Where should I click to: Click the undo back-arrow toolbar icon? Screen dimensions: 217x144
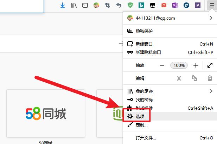pos(119,6)
